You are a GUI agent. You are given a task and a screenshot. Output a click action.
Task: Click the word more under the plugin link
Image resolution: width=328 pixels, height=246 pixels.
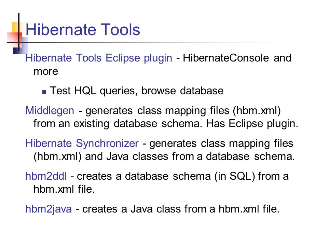click(46, 71)
